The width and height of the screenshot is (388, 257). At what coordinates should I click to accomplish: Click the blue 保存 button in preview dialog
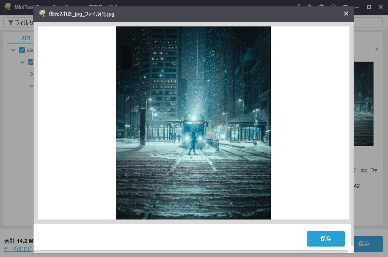325,239
